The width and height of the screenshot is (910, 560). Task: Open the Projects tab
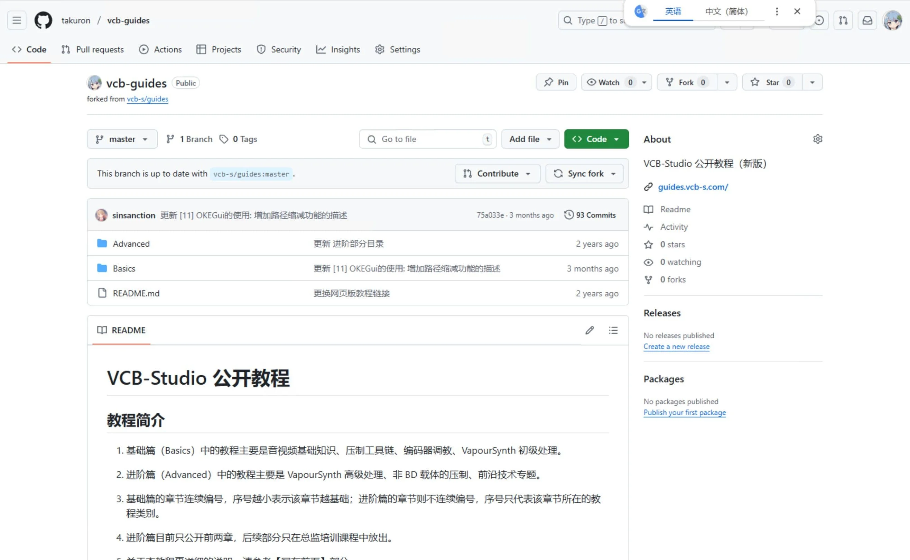click(219, 49)
